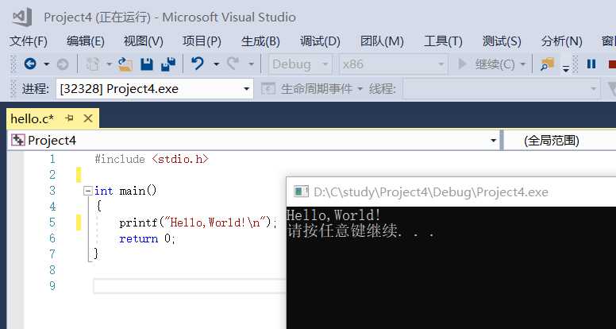Stop debugging with the red square icon

pos(612,64)
